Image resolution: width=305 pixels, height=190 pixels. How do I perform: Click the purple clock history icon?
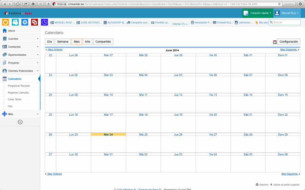[x=45, y=22]
